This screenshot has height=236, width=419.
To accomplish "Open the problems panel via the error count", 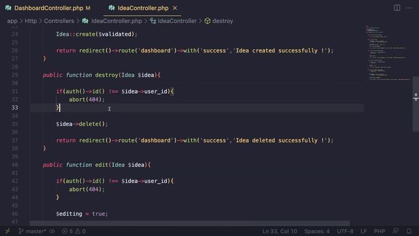I will pyautogui.click(x=67, y=231).
